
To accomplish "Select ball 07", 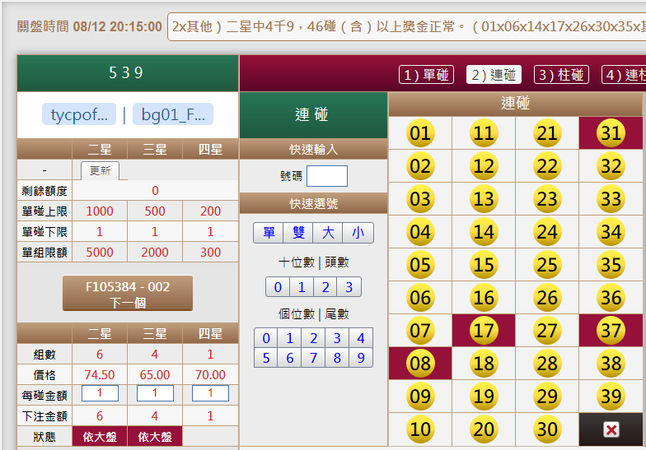I will point(420,331).
